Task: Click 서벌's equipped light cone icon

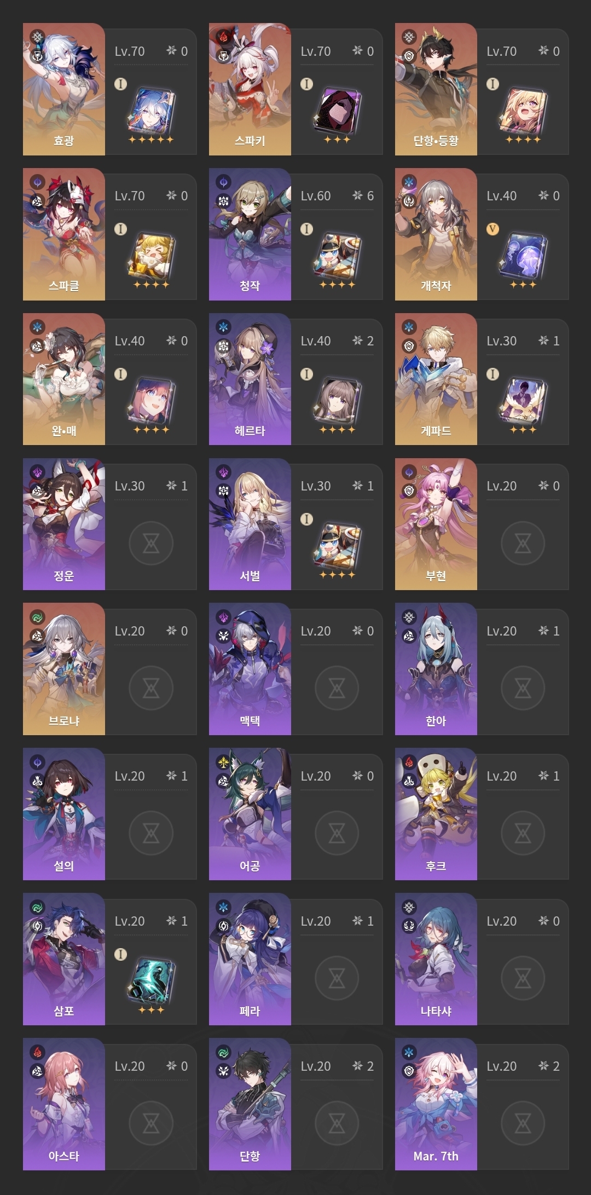Action: 337,546
